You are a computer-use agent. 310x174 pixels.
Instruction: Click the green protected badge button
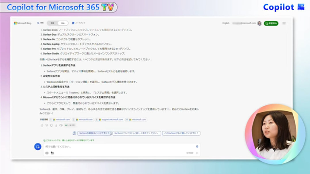pos(271,23)
